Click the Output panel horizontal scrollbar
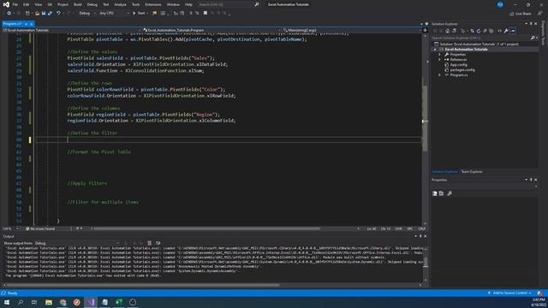The height and width of the screenshot is (308, 548). (x=143, y=285)
